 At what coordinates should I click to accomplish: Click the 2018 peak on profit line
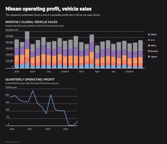(x=51, y=95)
